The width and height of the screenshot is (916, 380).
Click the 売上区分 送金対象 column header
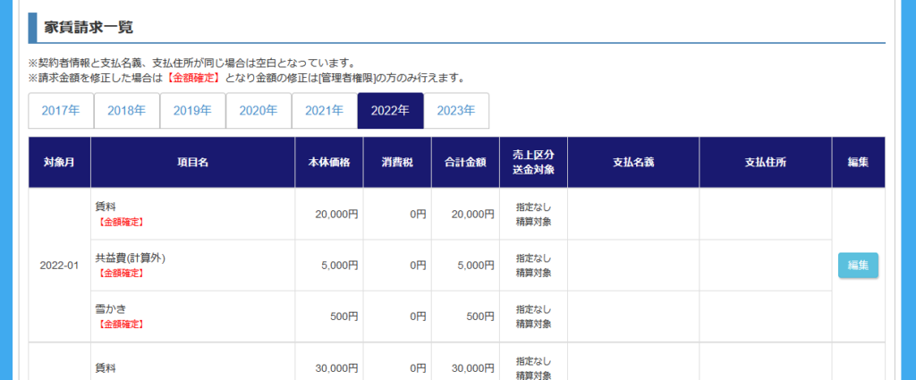(x=533, y=163)
